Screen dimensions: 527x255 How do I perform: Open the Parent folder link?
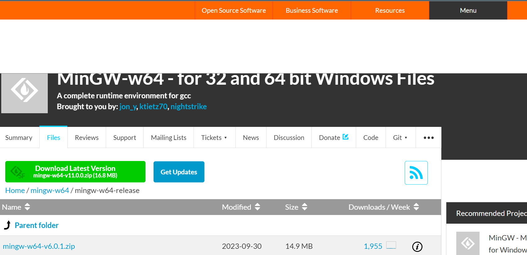(x=37, y=225)
